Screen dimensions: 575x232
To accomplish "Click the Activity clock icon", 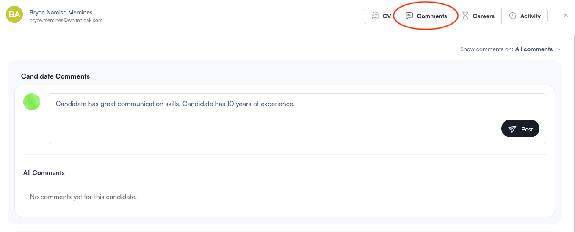I will (x=513, y=16).
